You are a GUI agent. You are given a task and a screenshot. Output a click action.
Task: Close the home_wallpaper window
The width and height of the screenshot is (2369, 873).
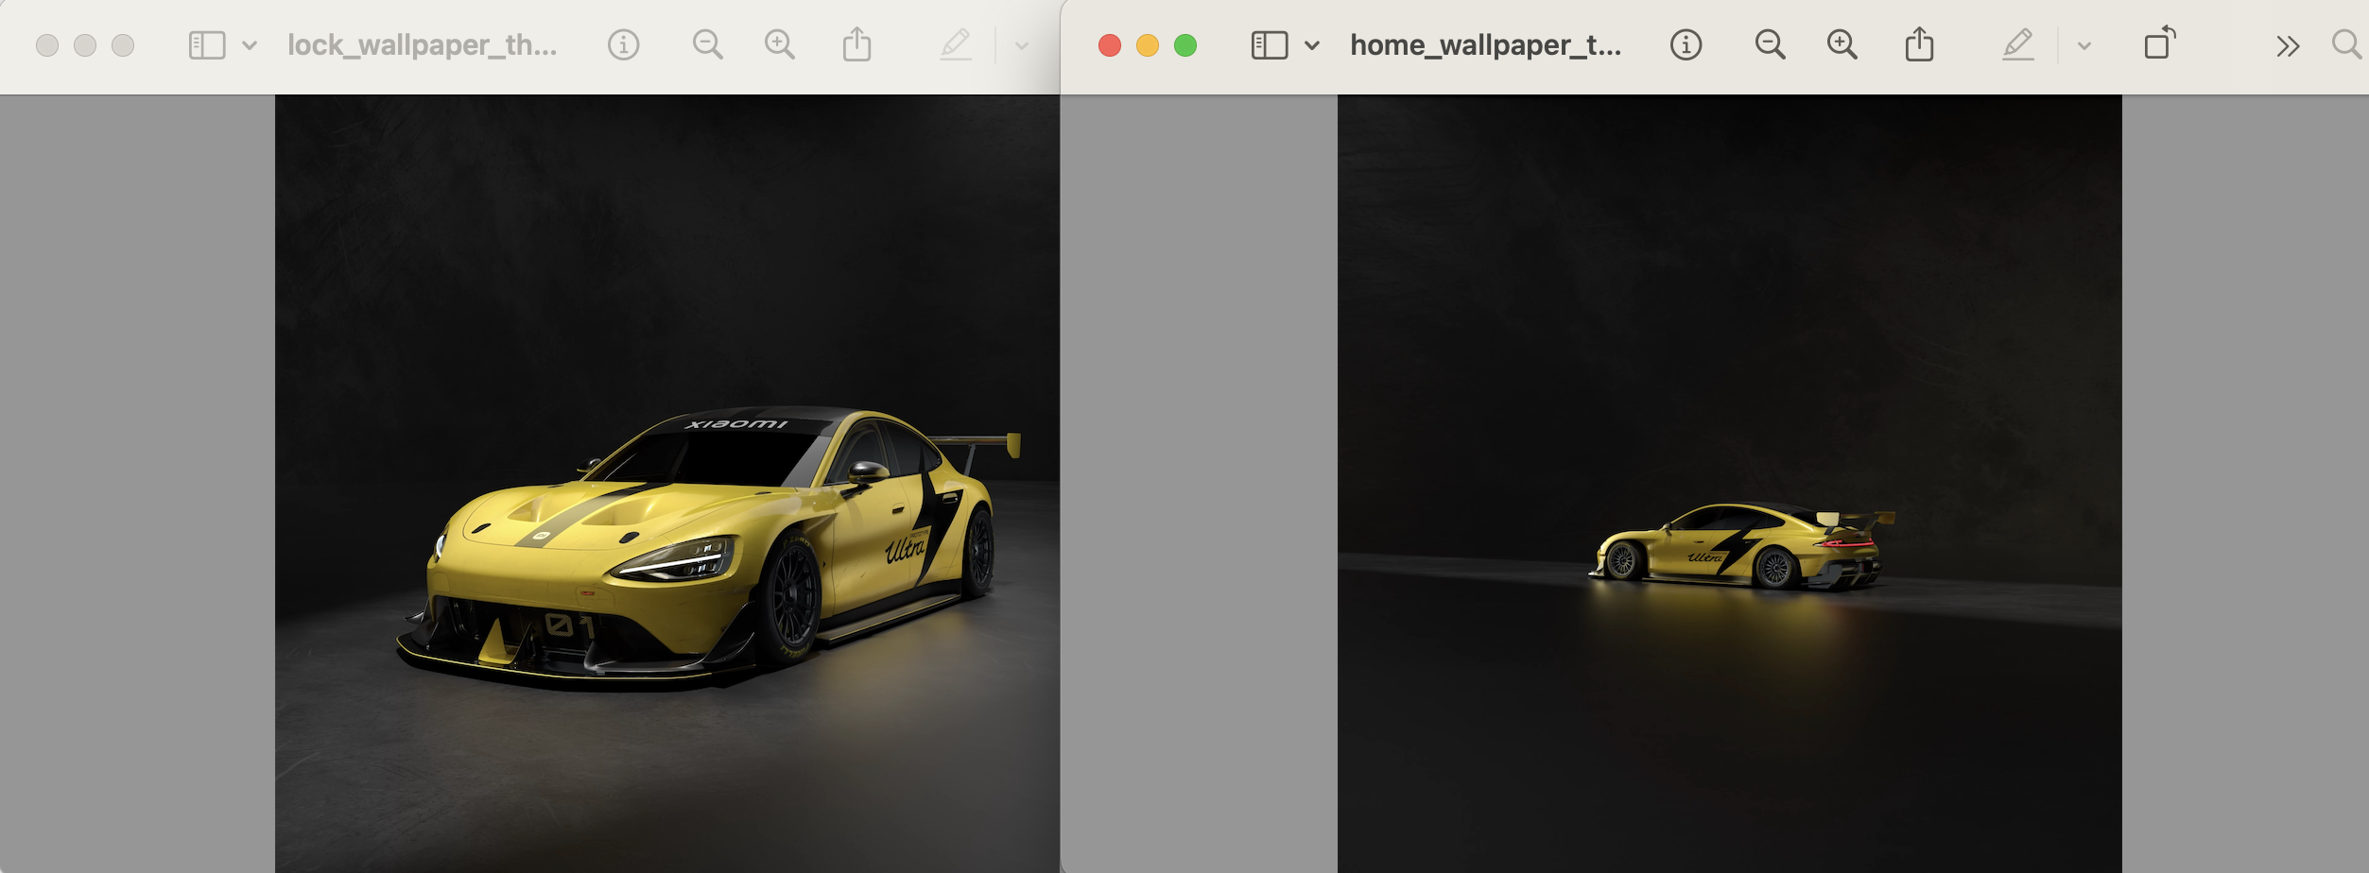tap(1110, 45)
